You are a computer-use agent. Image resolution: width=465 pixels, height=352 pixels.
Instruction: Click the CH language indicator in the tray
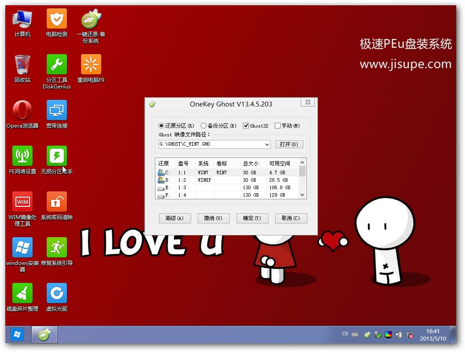coord(345,334)
